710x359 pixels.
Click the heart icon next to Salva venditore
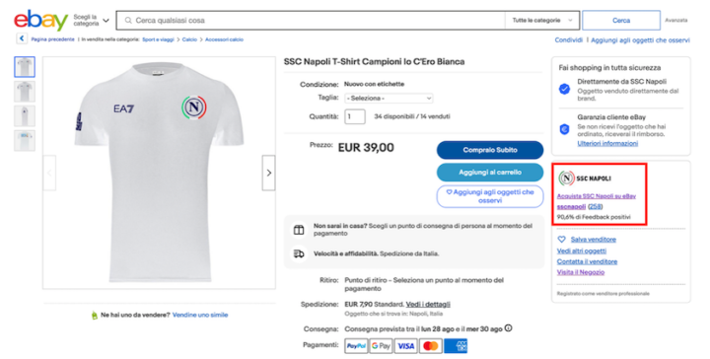pos(561,239)
